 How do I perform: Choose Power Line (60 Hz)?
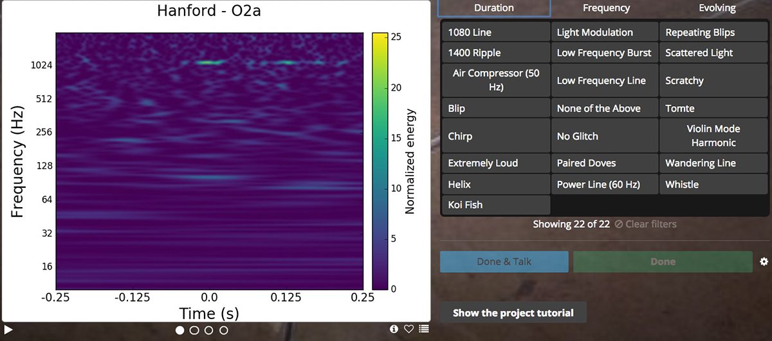pos(605,184)
